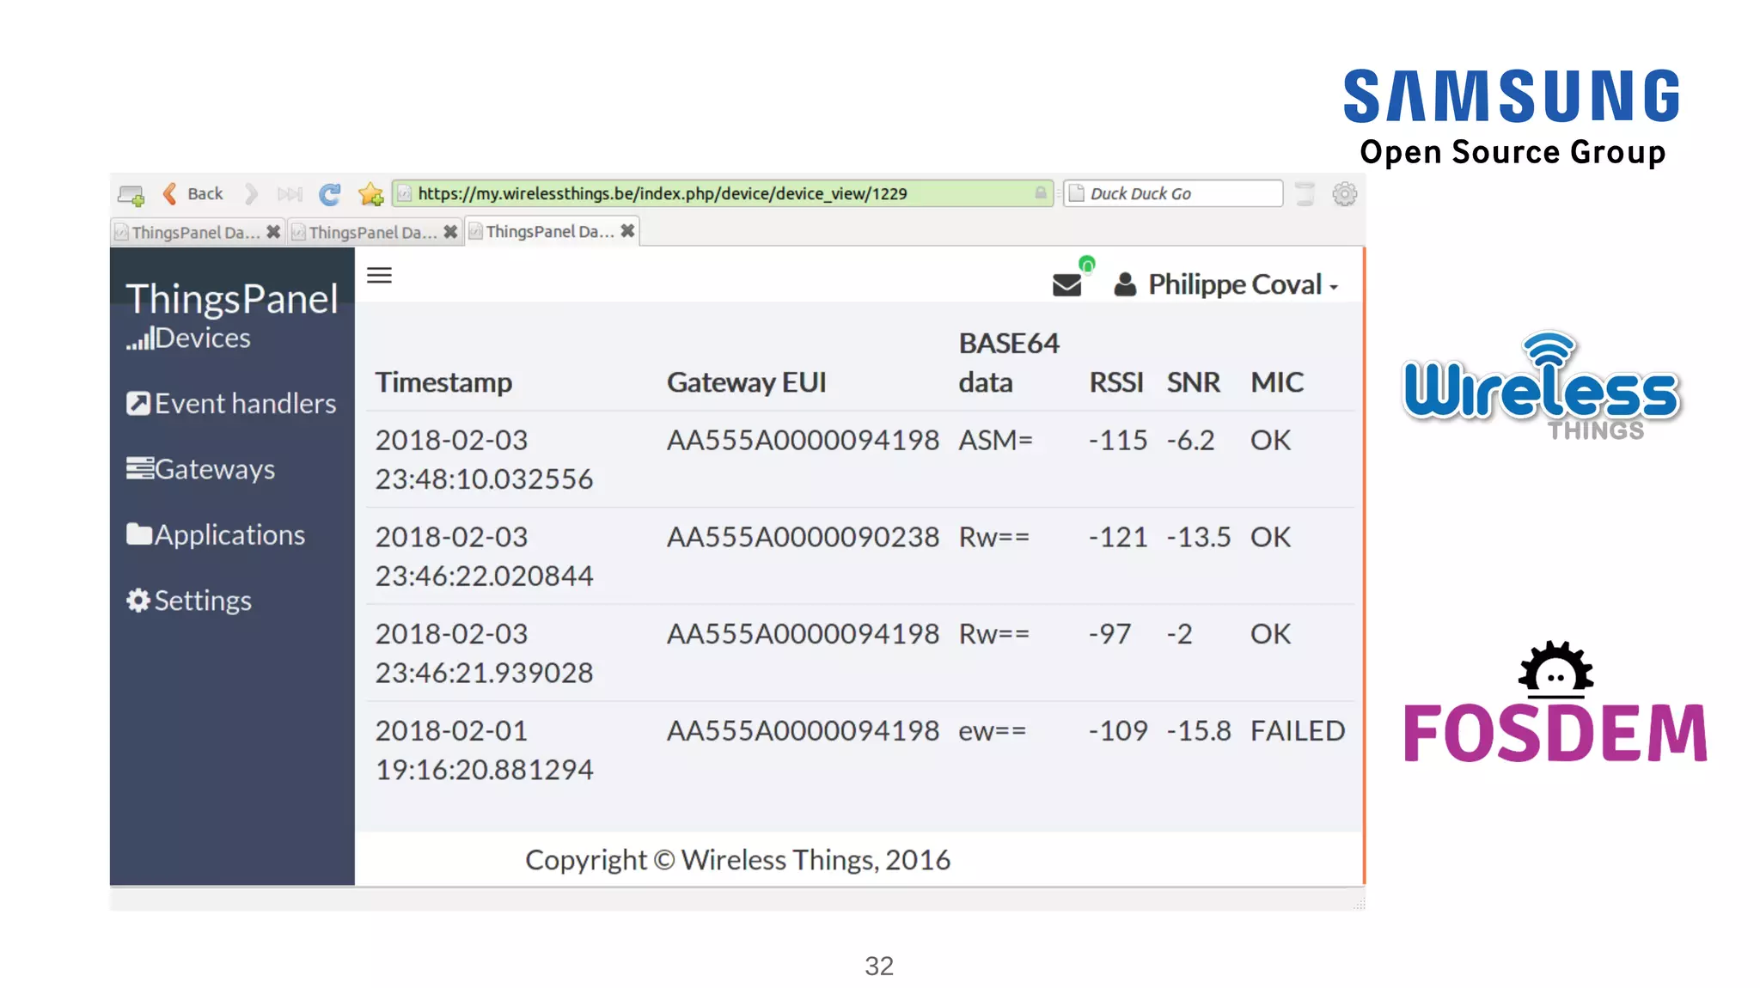Open the envelope messages icon
This screenshot has width=1760, height=988.
click(1066, 284)
